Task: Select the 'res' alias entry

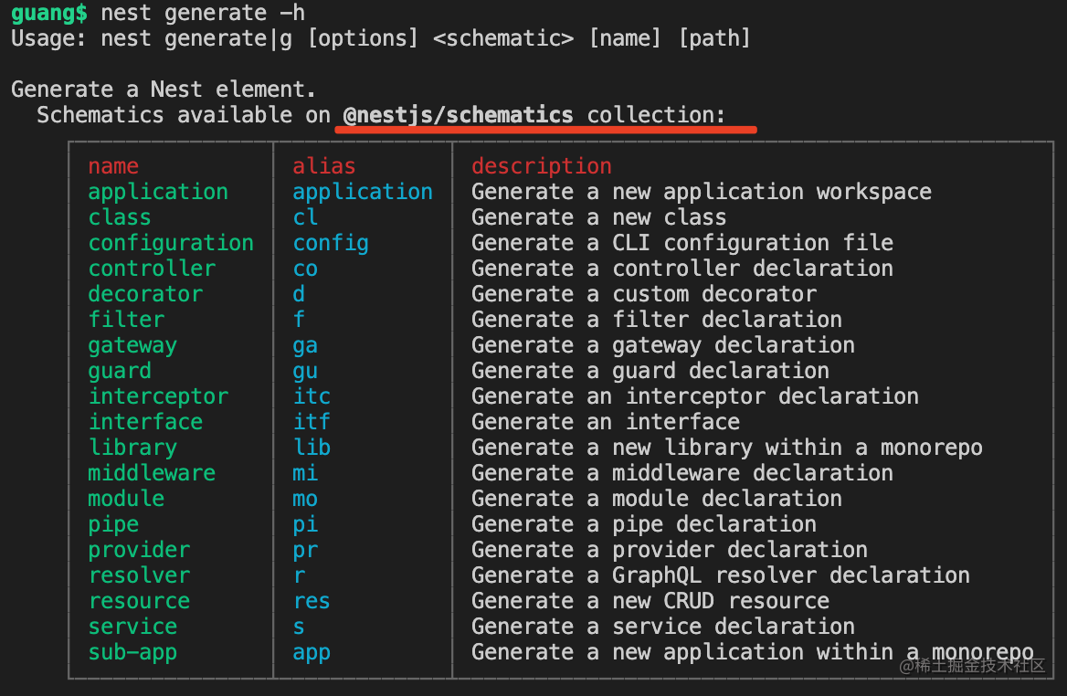Action: 312,601
